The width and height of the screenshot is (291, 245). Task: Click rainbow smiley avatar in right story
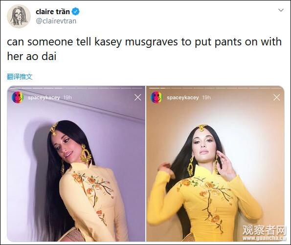coord(157,97)
